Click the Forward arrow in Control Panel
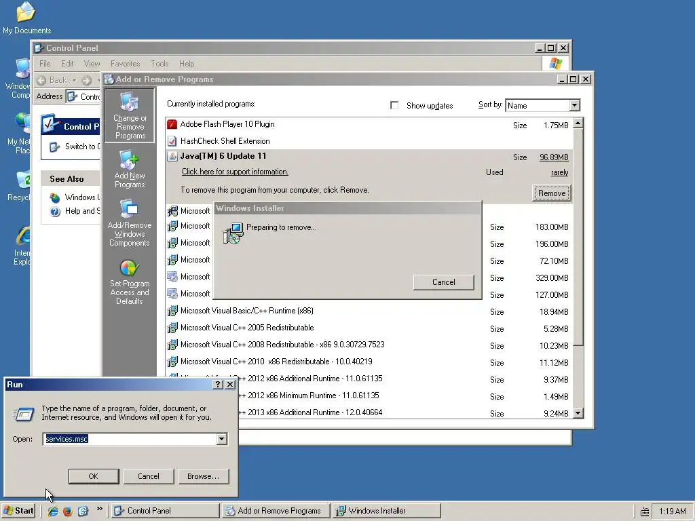 click(x=86, y=80)
